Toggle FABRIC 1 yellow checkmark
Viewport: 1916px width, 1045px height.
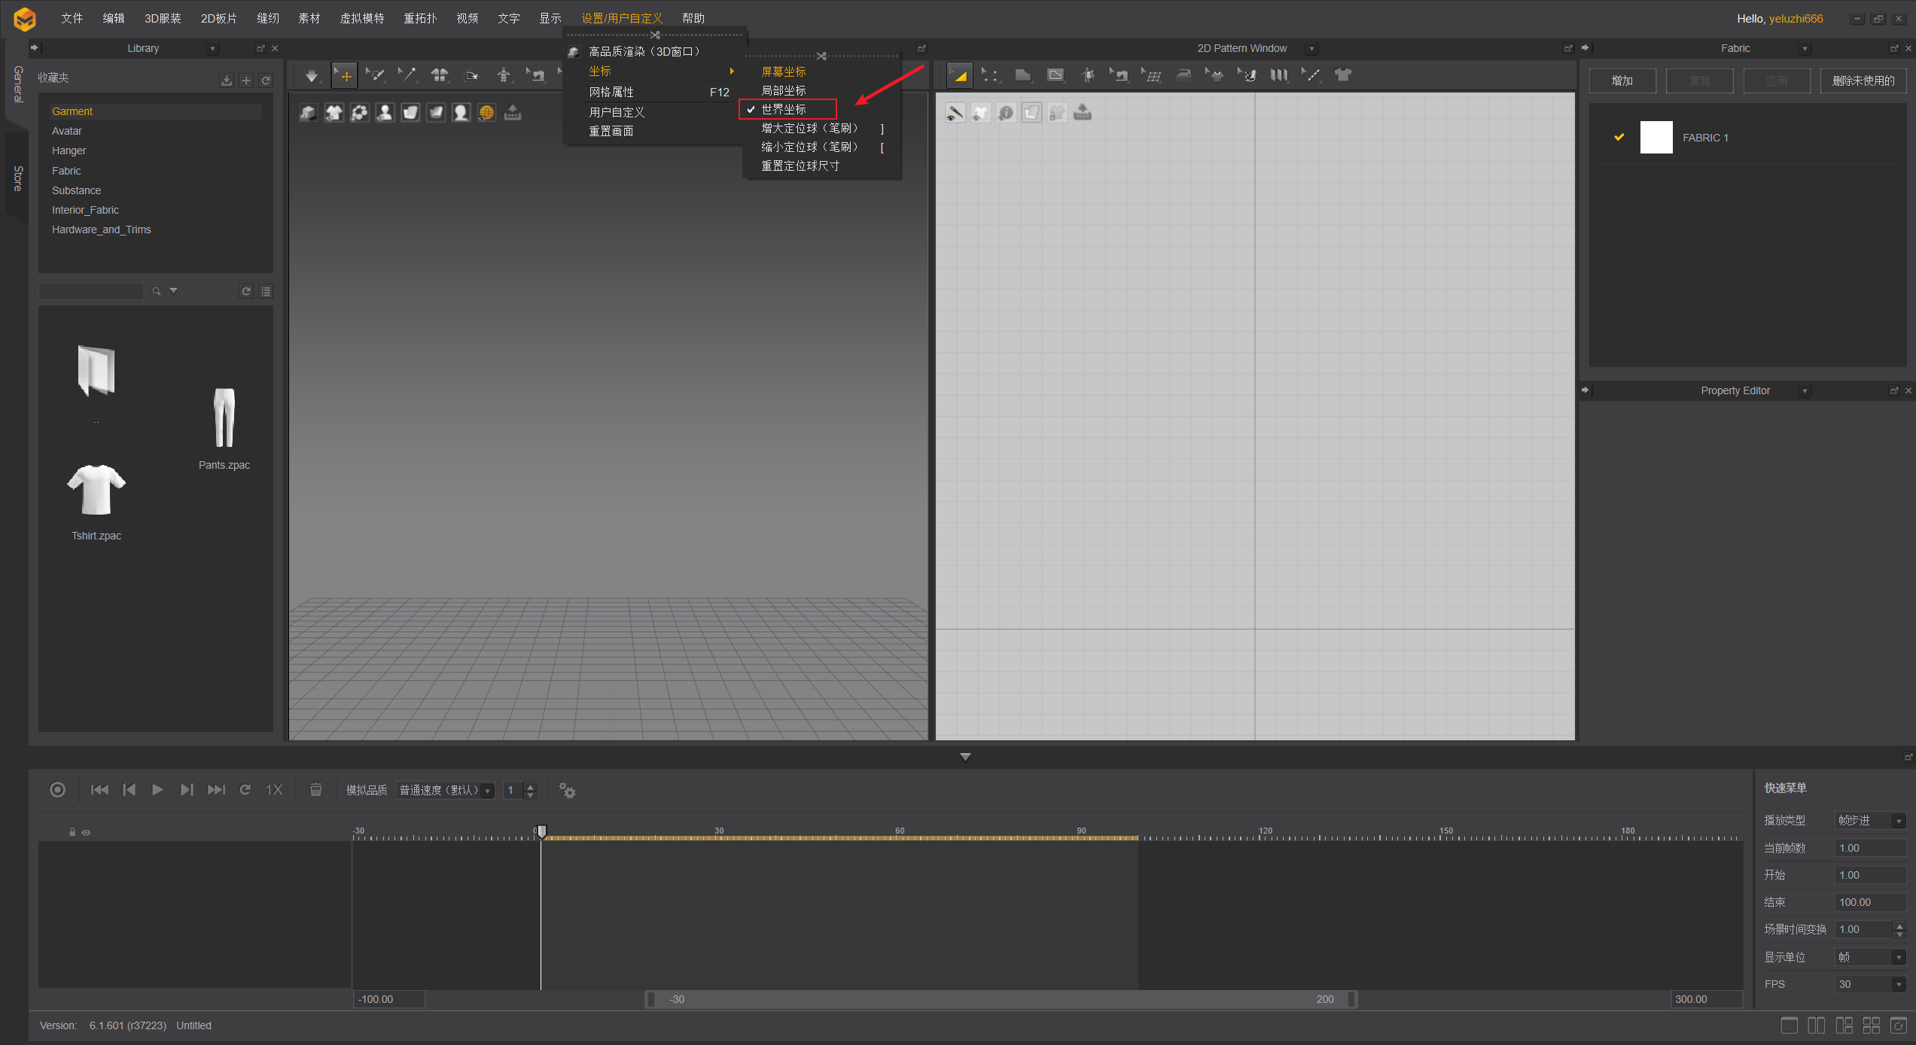(1619, 137)
